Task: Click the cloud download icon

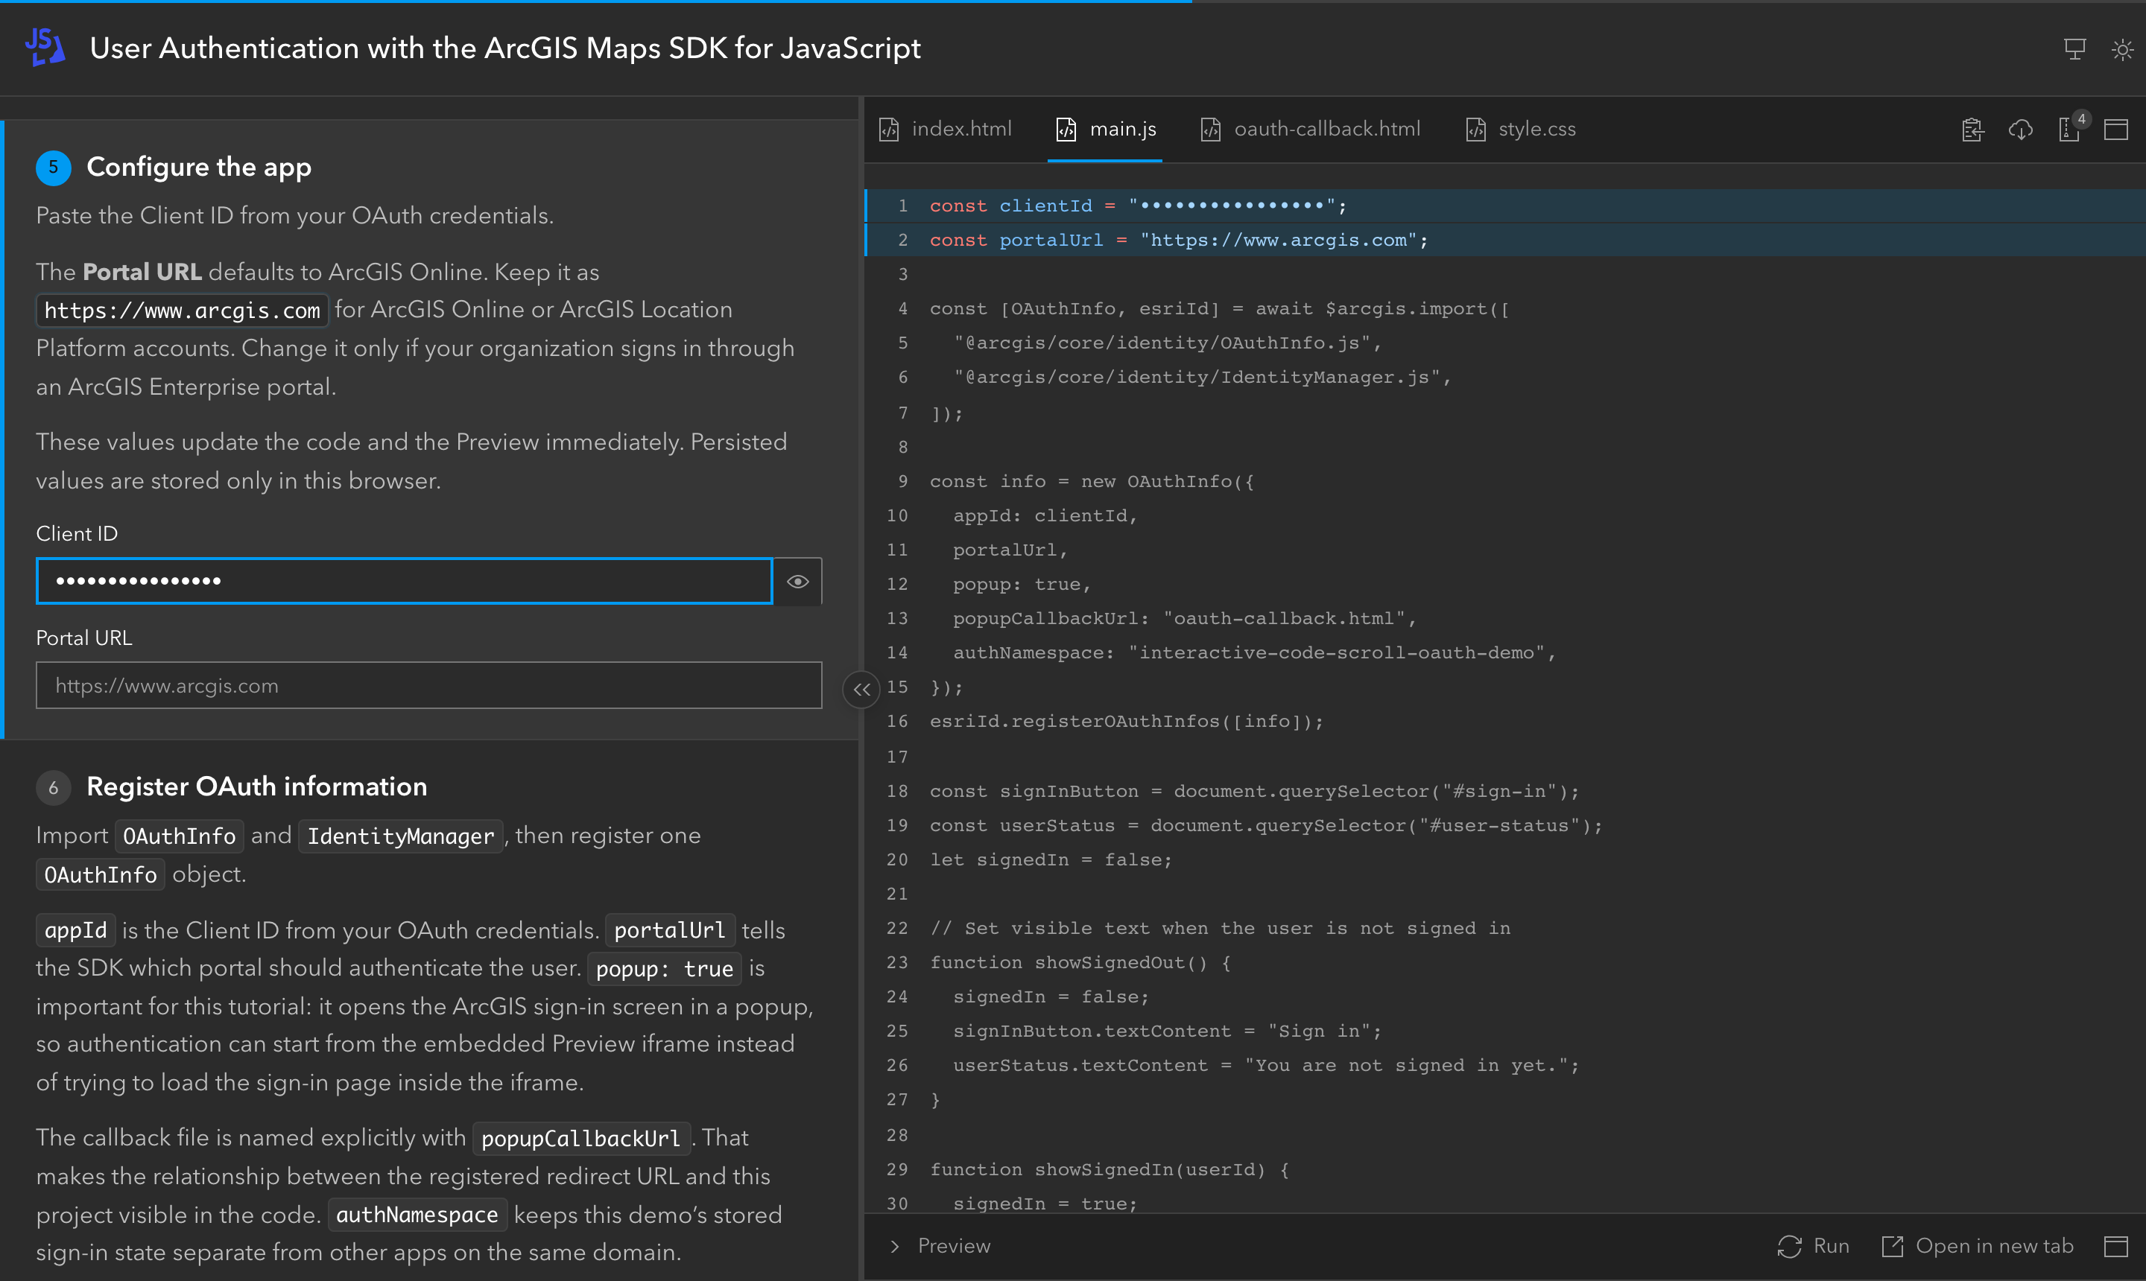Action: [2020, 130]
